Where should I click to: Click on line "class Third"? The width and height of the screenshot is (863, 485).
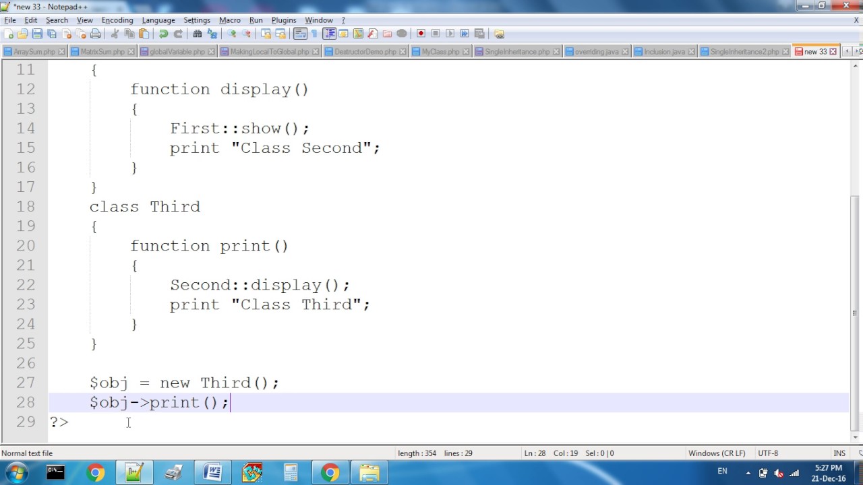click(145, 206)
